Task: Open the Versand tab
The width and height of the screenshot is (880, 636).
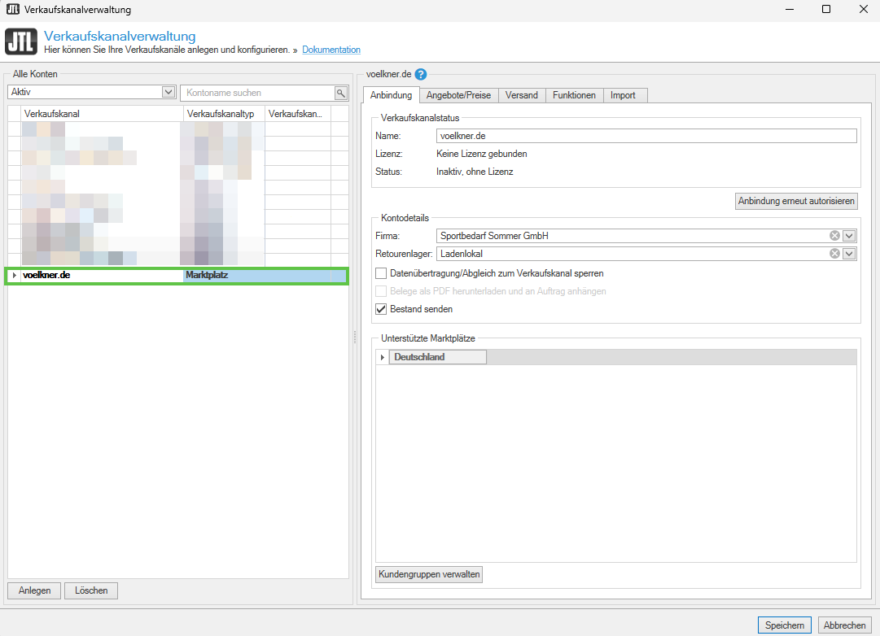Action: pyautogui.click(x=521, y=95)
